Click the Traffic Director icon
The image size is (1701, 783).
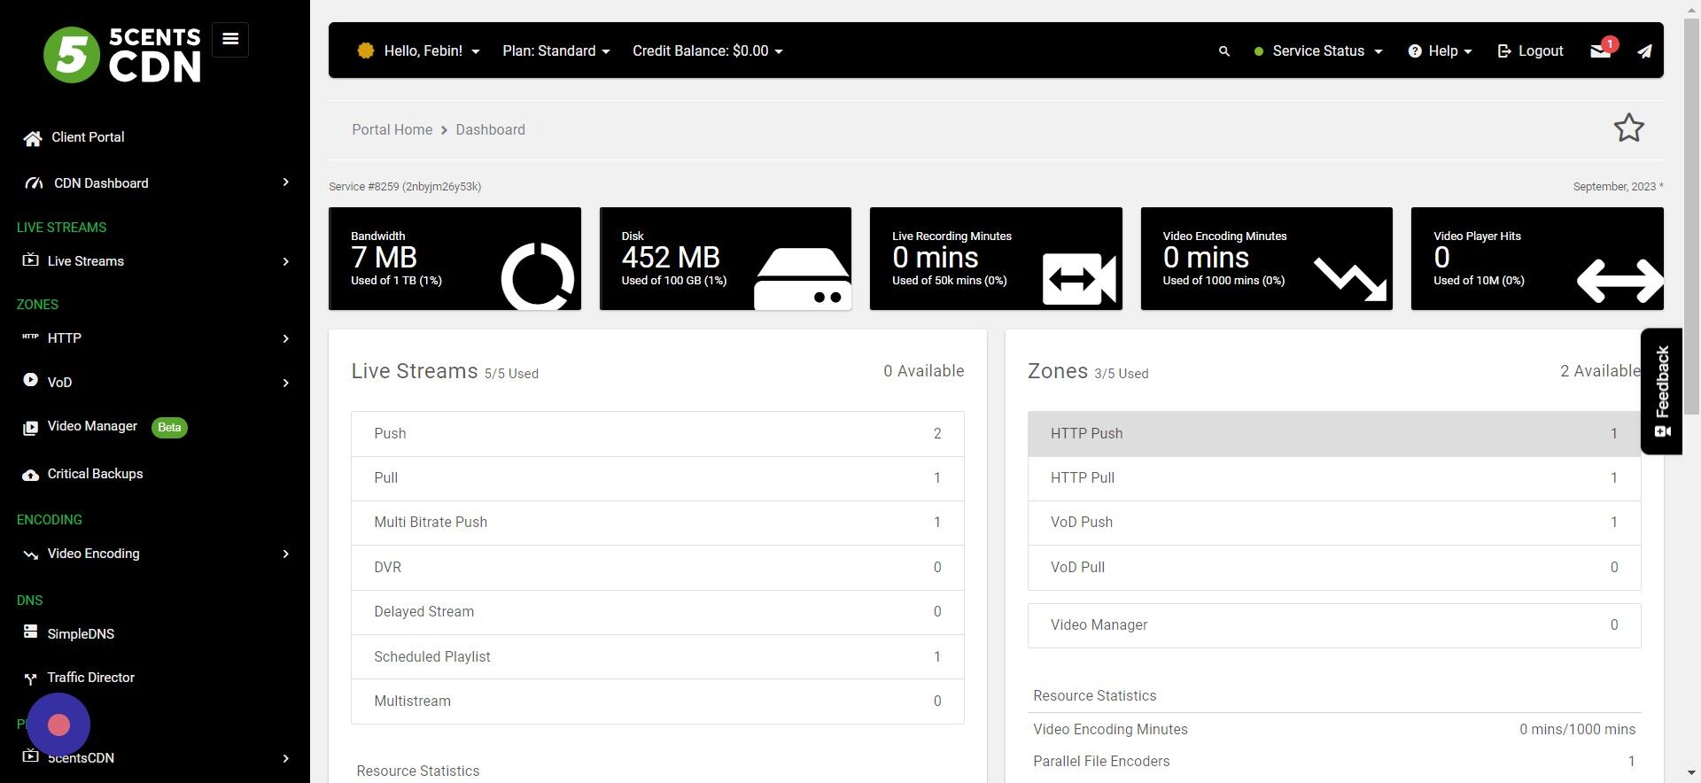30,678
